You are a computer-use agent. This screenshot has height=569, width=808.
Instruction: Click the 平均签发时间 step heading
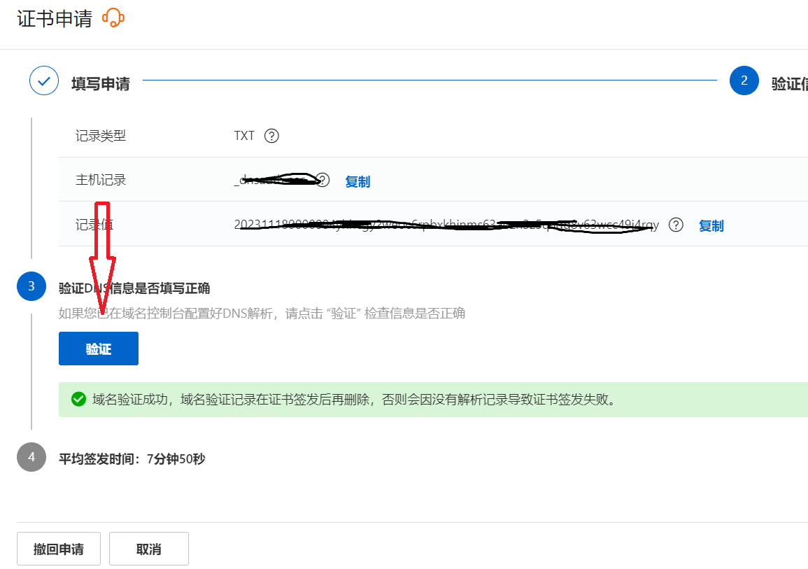[x=132, y=459]
